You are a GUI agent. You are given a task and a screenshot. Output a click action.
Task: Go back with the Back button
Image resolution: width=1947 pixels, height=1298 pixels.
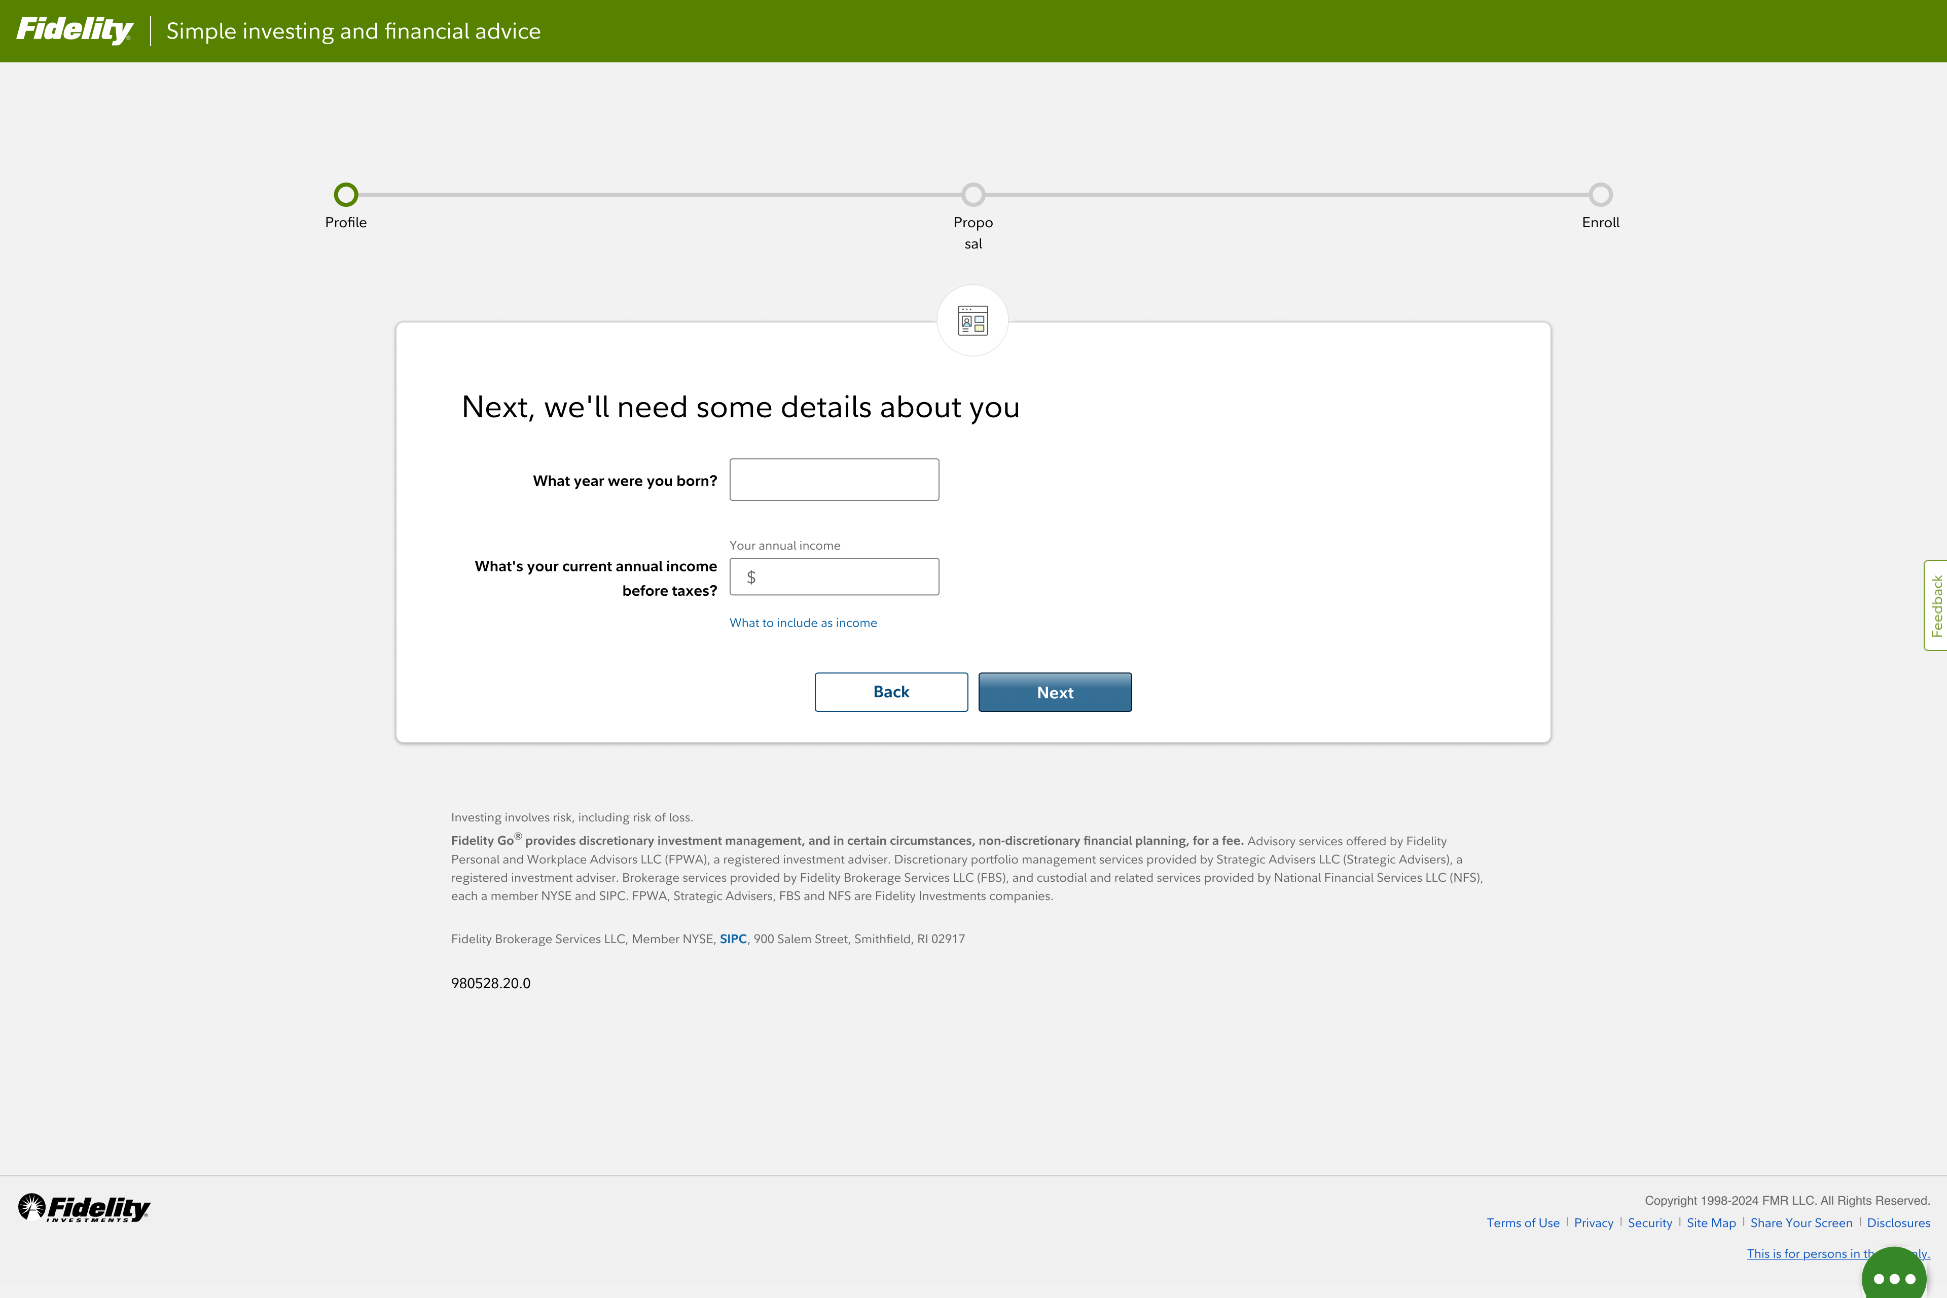(x=891, y=692)
